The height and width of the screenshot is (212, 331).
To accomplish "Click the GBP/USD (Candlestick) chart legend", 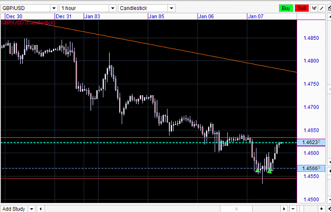I will click(28, 23).
